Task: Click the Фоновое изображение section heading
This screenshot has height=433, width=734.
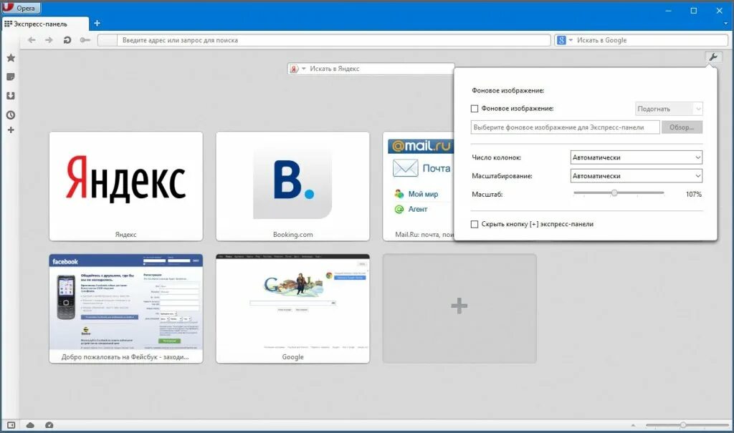Action: (x=508, y=91)
